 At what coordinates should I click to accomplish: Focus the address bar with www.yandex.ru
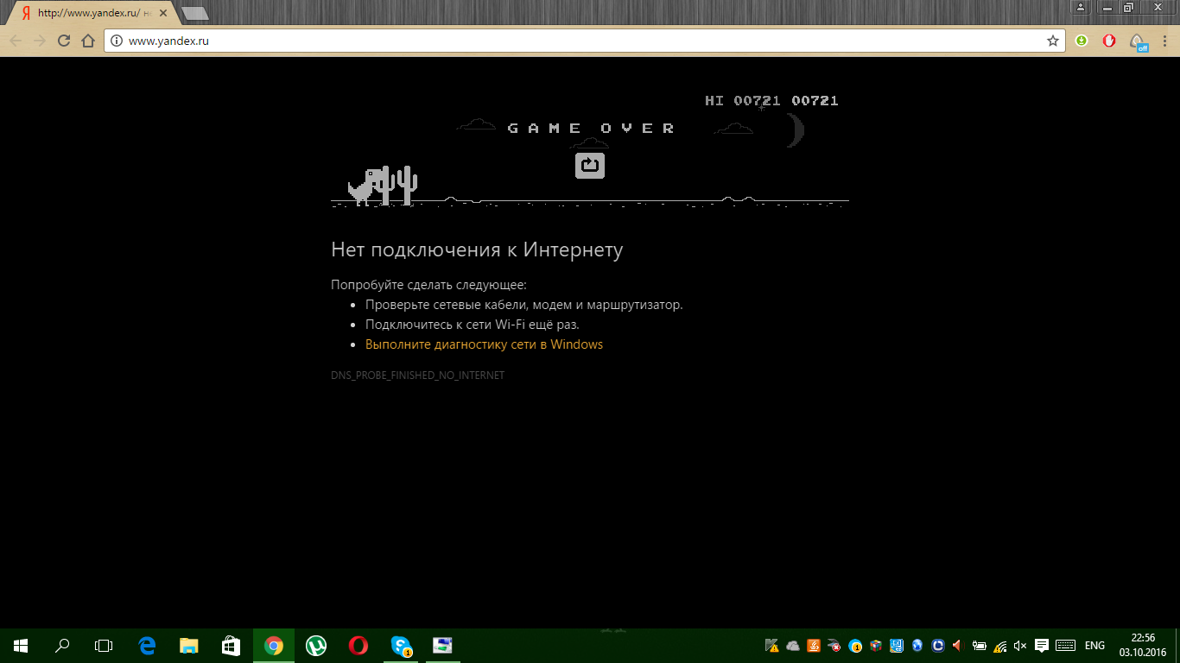pos(584,41)
